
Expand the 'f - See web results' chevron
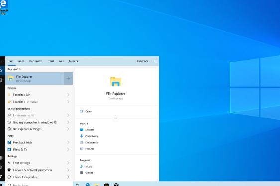68,115
